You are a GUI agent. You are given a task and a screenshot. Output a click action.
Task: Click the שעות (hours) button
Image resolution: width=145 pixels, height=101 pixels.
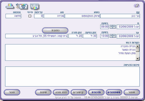(x=43, y=92)
